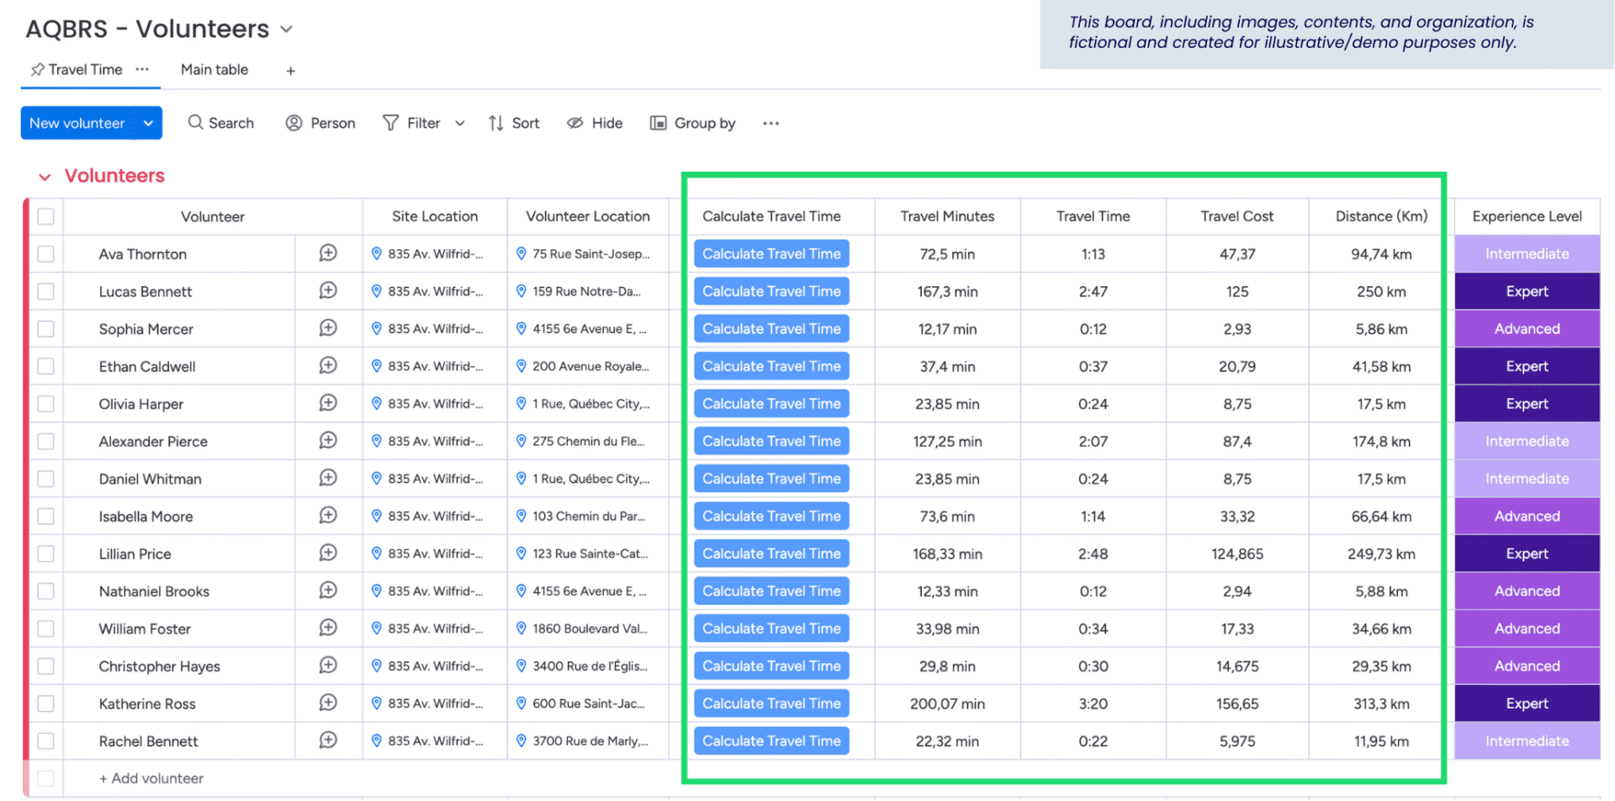Open conversation bubble for Ava Thornton
Image resolution: width=1615 pixels, height=801 pixels.
tap(328, 253)
